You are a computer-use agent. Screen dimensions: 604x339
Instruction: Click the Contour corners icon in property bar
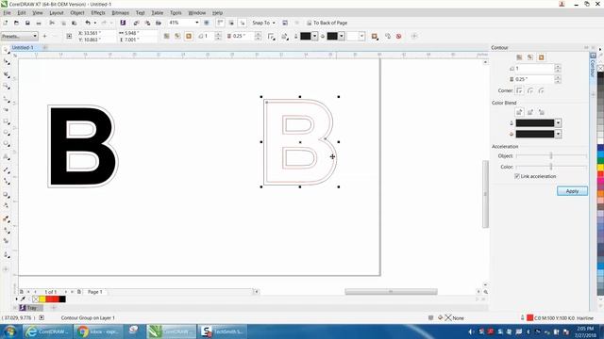point(272,37)
